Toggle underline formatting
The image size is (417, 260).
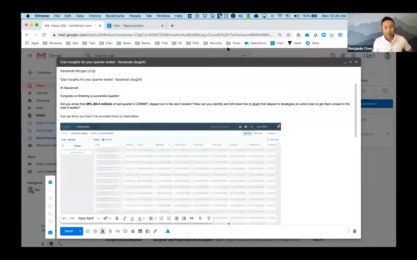132,218
